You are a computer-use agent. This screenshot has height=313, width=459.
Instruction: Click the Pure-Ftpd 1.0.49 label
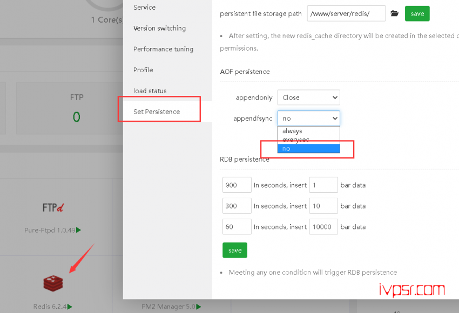pos(50,230)
